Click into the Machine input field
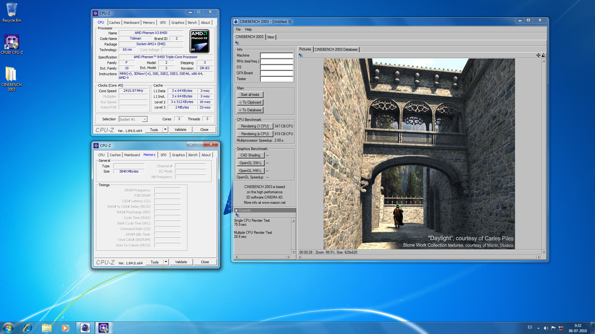Screen dimensions: 595x334 (x=276, y=55)
